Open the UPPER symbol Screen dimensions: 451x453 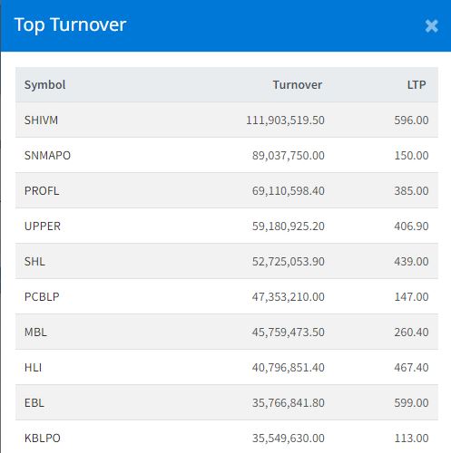pyautogui.click(x=43, y=226)
